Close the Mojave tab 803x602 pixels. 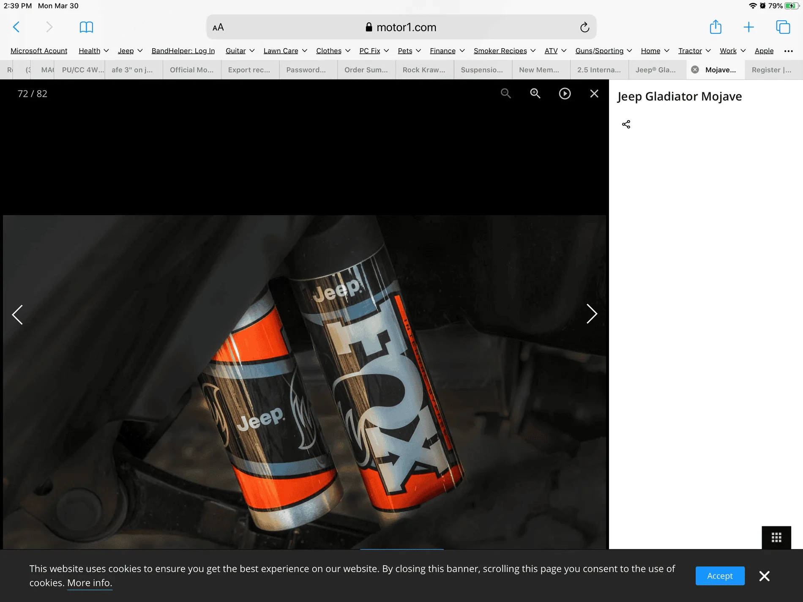click(x=695, y=70)
